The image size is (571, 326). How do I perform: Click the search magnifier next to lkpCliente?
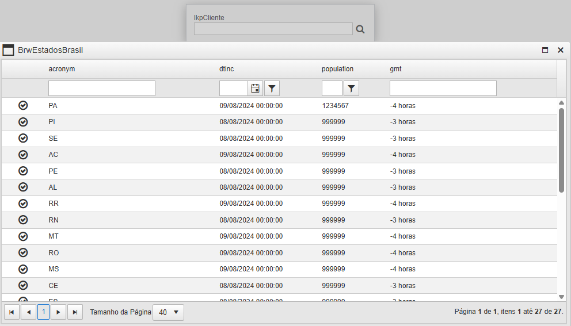[360, 29]
